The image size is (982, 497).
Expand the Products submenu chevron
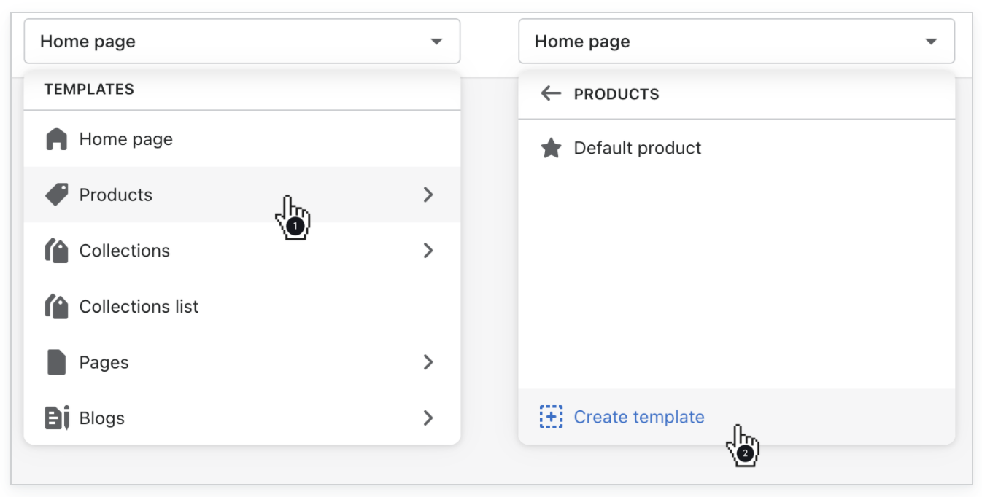(428, 195)
